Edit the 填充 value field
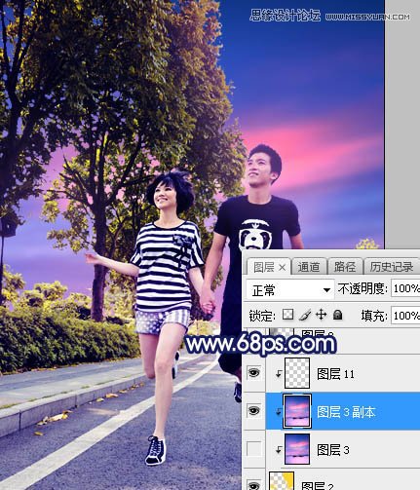Viewport: 420px width, 490px height. click(x=405, y=316)
